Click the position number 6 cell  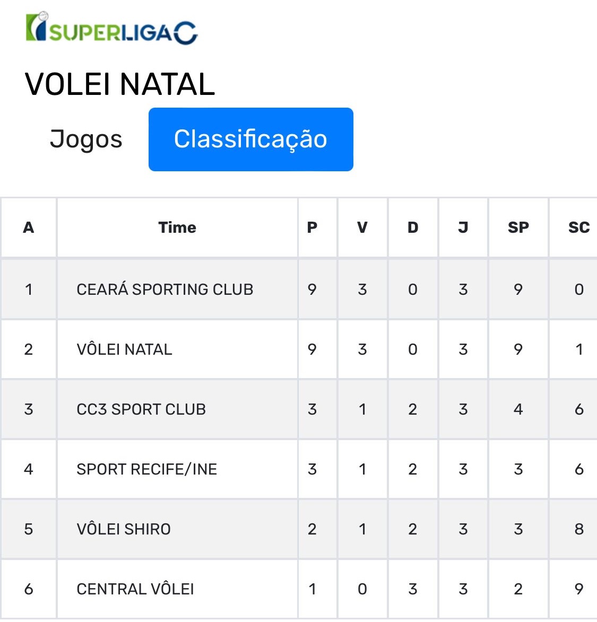coord(29,589)
